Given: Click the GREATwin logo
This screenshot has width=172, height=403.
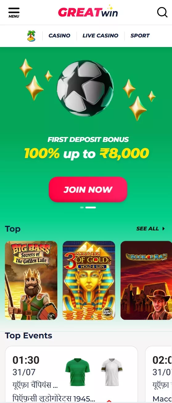Looking at the screenshot, I should click(x=88, y=11).
